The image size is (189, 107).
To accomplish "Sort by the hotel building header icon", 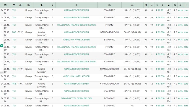I will 76,5.
